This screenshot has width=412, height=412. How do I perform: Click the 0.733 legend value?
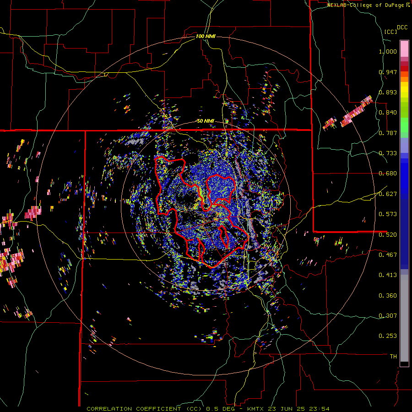tap(388, 153)
